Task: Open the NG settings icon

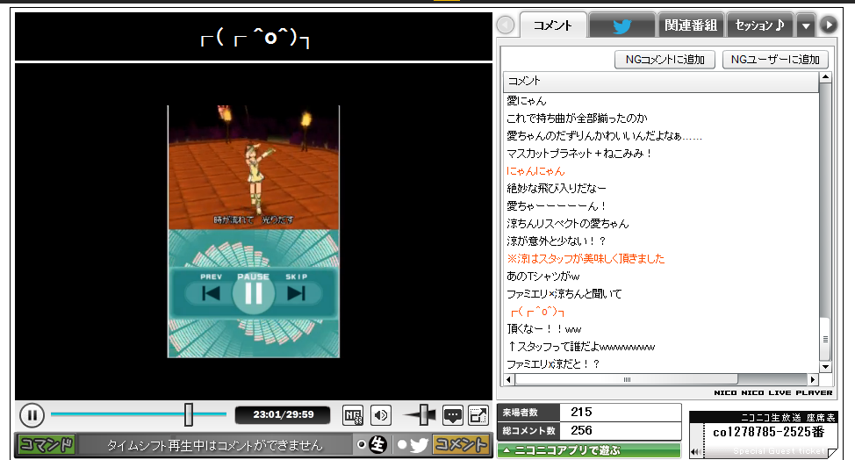Action: coord(353,416)
